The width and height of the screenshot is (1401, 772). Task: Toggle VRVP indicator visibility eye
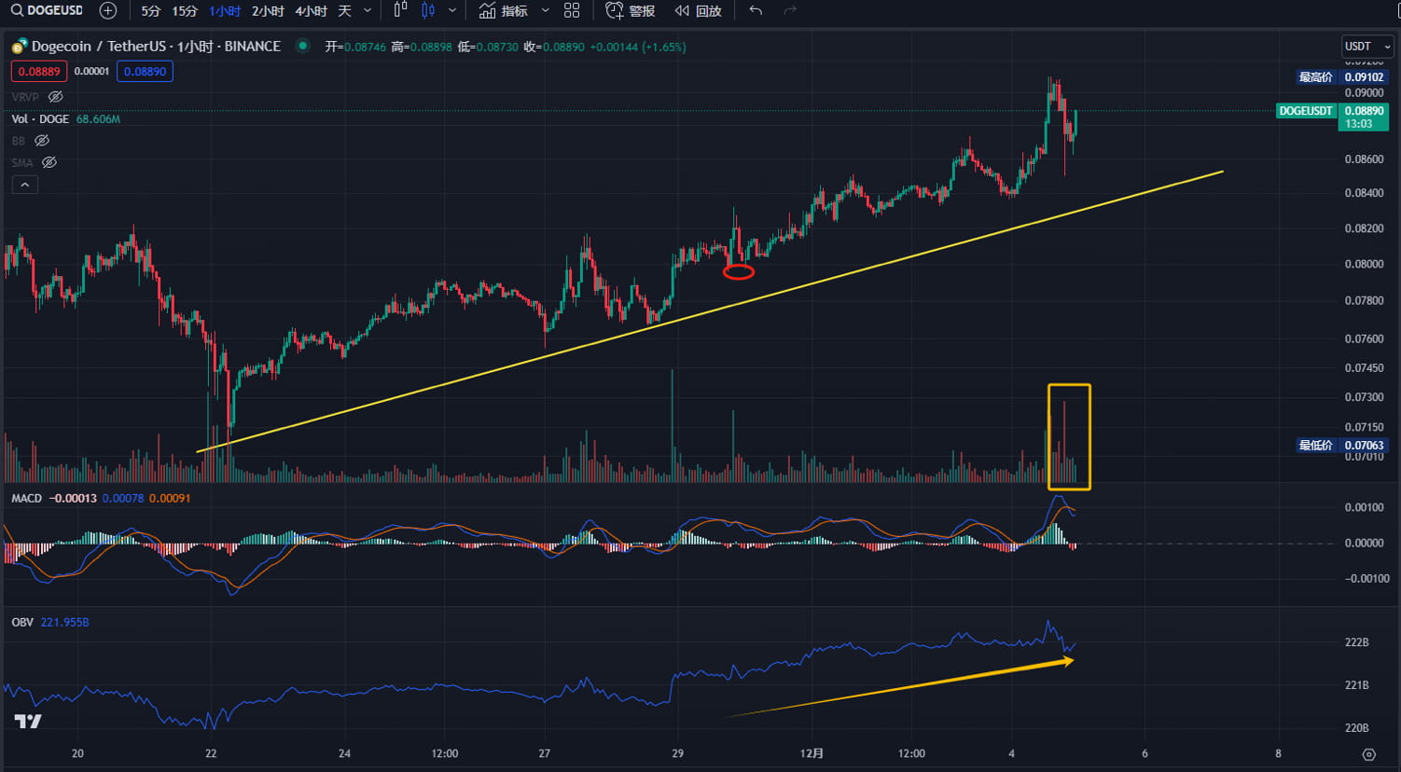(x=55, y=97)
